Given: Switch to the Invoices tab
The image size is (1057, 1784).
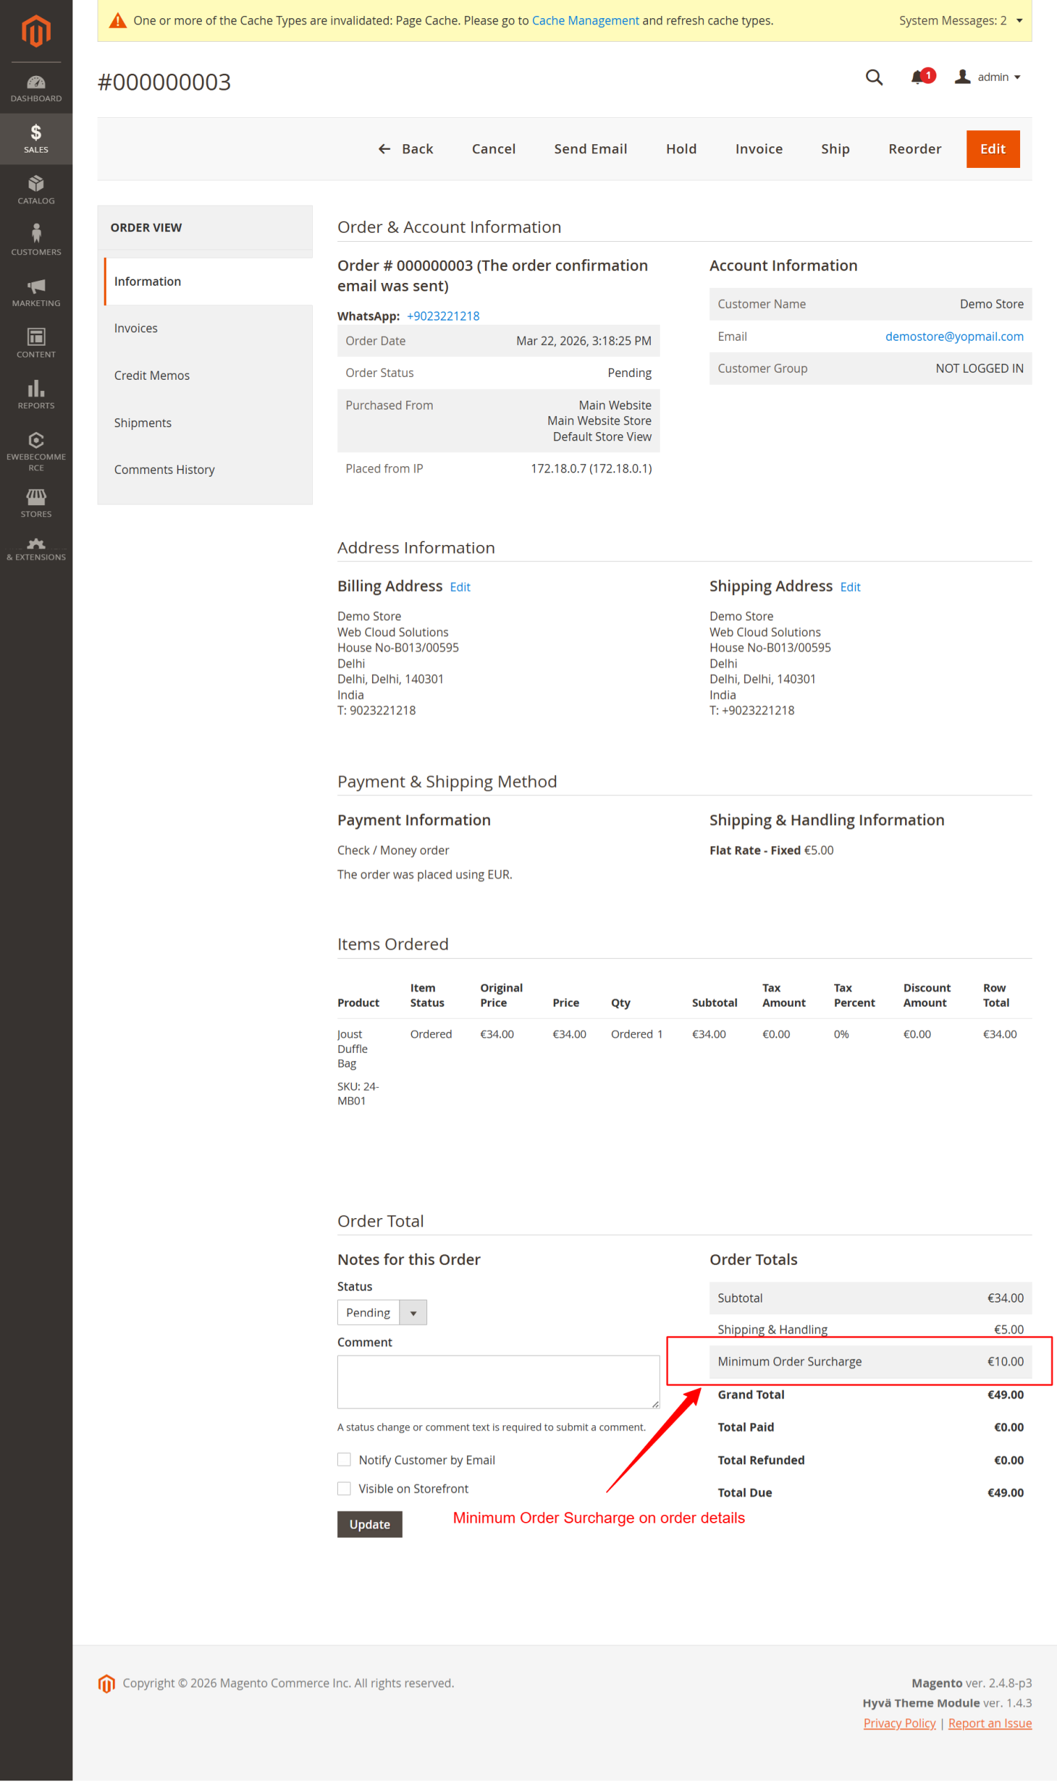Looking at the screenshot, I should pos(136,328).
